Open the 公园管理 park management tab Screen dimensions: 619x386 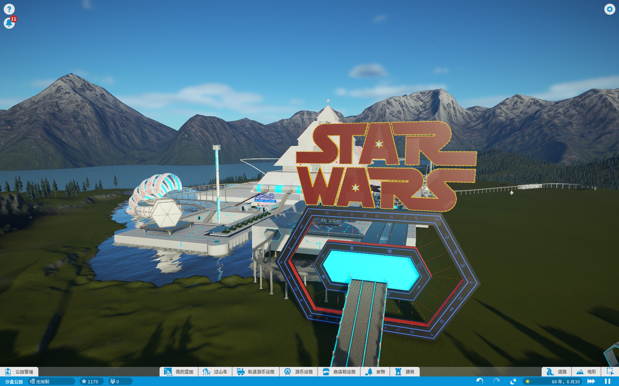(19, 372)
